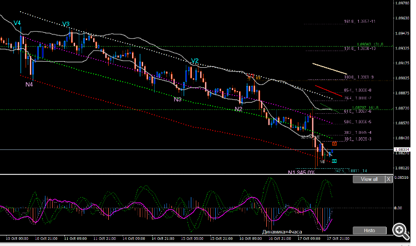The image size is (416, 246).
Task: Click time axis label 17 Oct 09:00
Action: (x=309, y=239)
